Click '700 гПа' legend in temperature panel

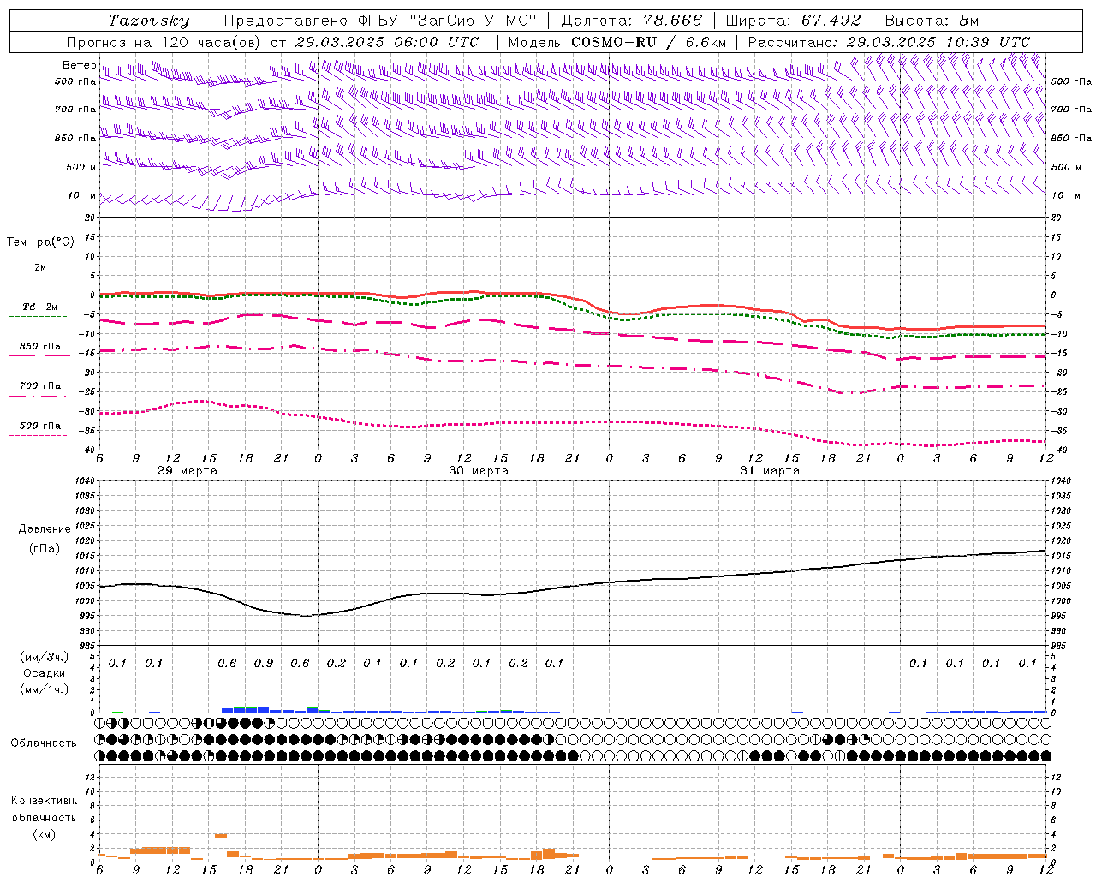[x=39, y=386]
